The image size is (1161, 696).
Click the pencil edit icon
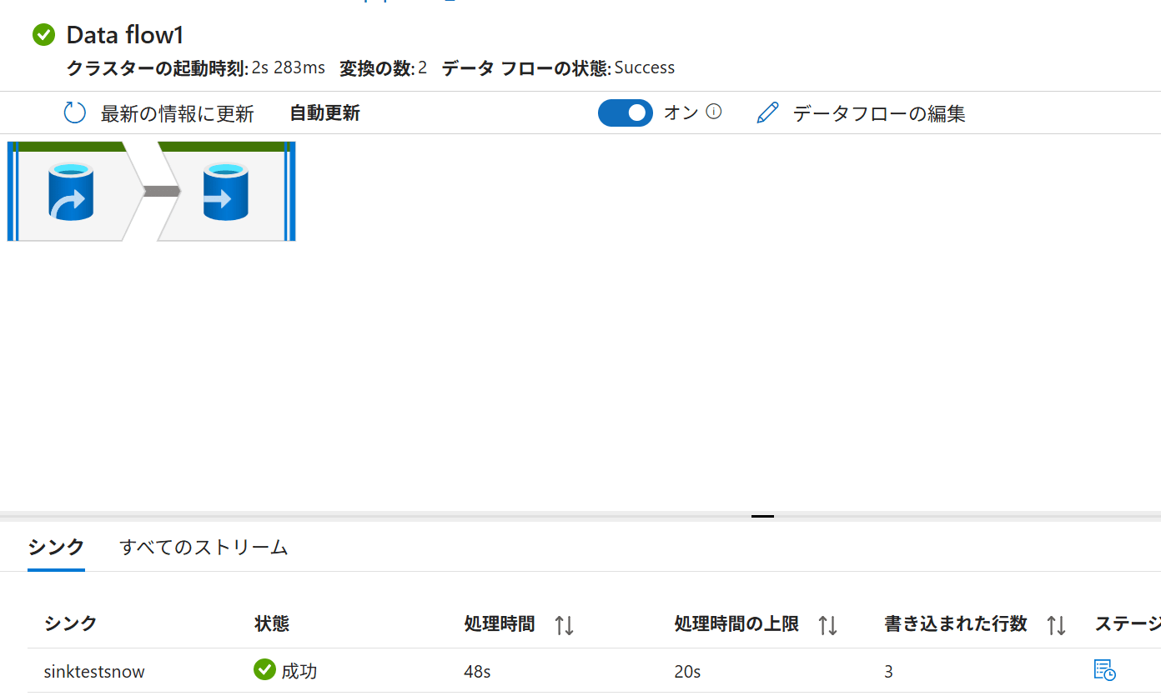767,113
